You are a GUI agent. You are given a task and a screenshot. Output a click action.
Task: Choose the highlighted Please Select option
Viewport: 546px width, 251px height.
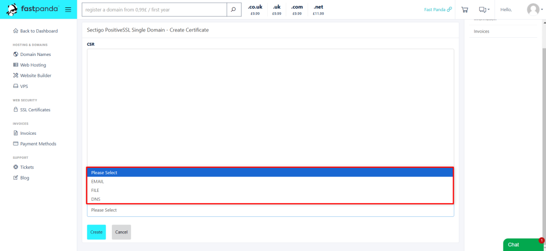[x=270, y=172]
